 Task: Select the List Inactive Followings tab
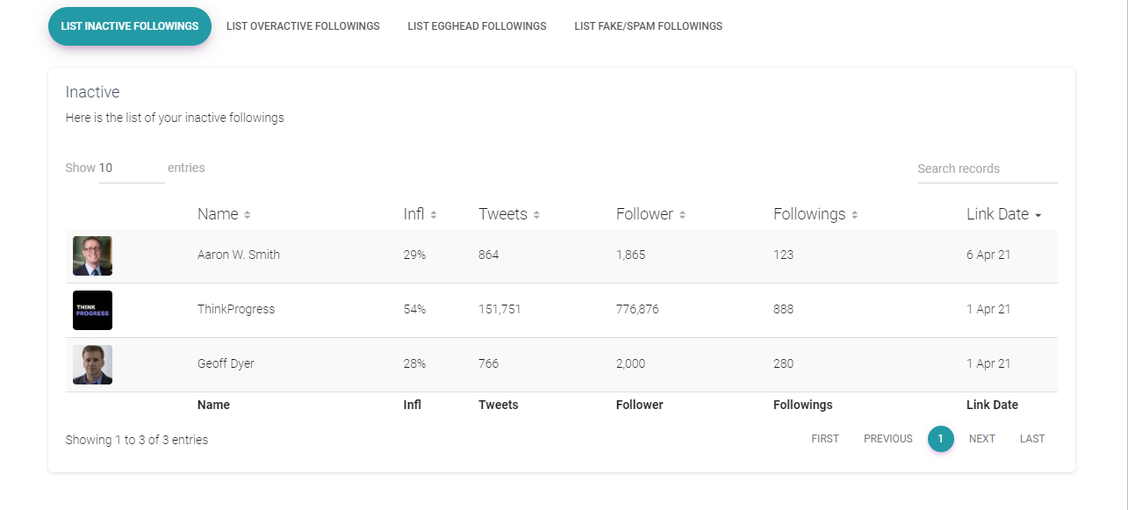click(x=129, y=26)
